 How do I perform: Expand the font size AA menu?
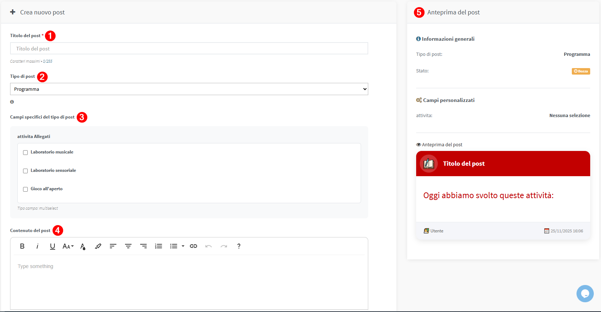[x=68, y=246]
